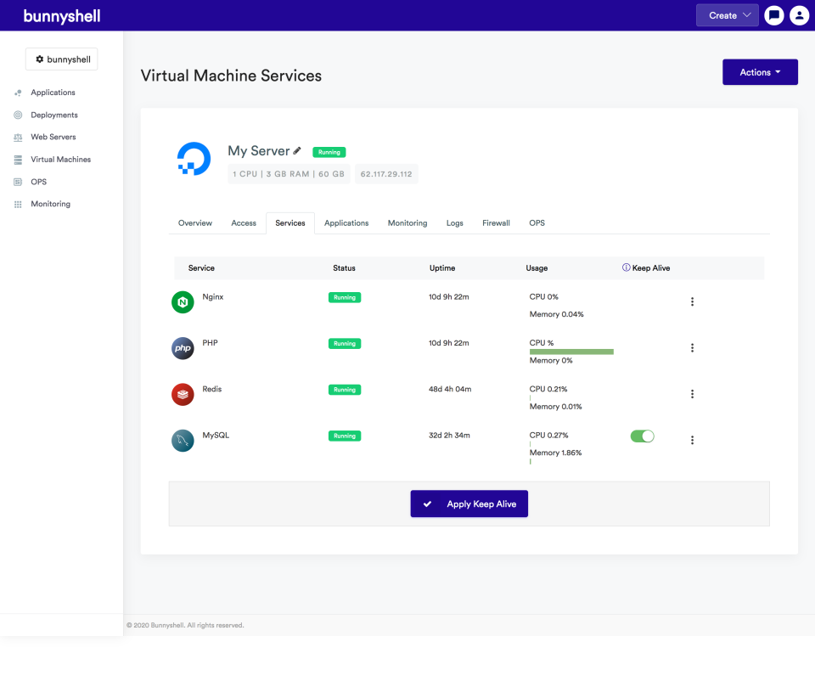Edit server name with pencil icon
This screenshot has width=815, height=681.
(x=297, y=151)
